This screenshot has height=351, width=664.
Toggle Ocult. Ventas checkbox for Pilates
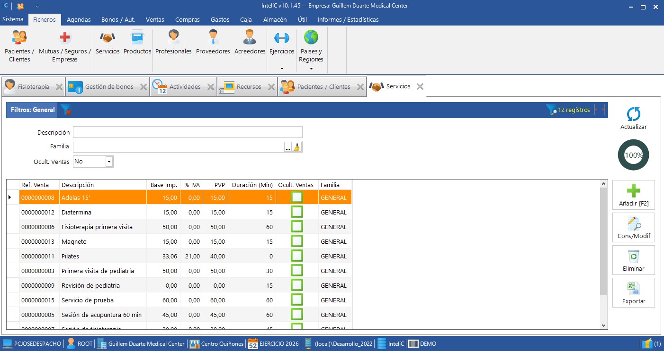coord(297,256)
